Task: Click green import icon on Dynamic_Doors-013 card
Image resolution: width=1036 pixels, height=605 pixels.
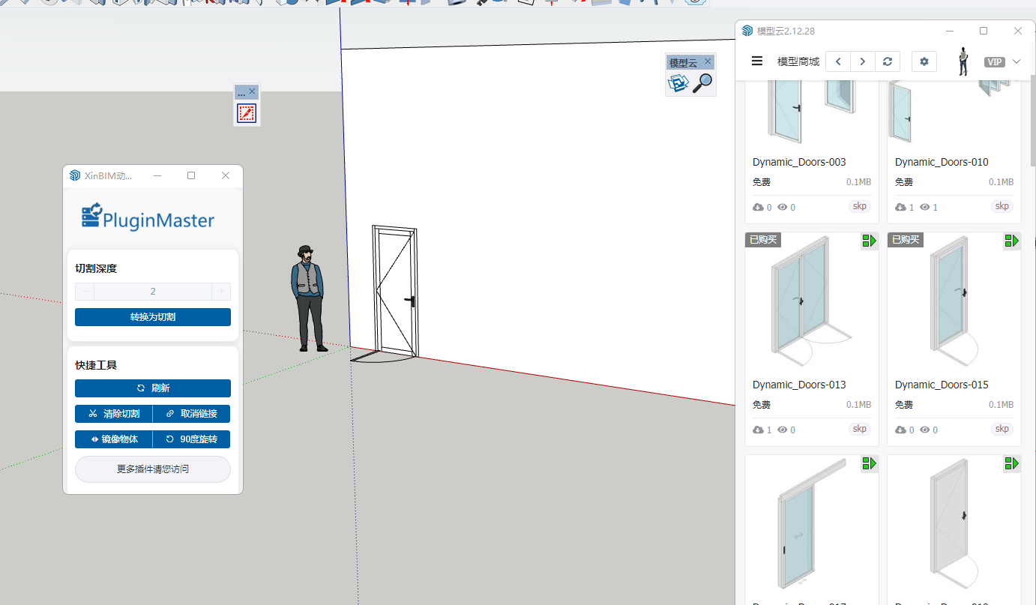Action: coord(869,241)
